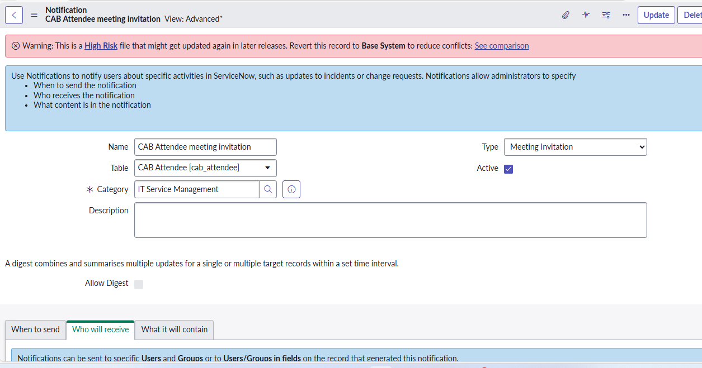Click the paperclip attachments icon
Viewport: 702px width, 368px height.
pos(566,15)
